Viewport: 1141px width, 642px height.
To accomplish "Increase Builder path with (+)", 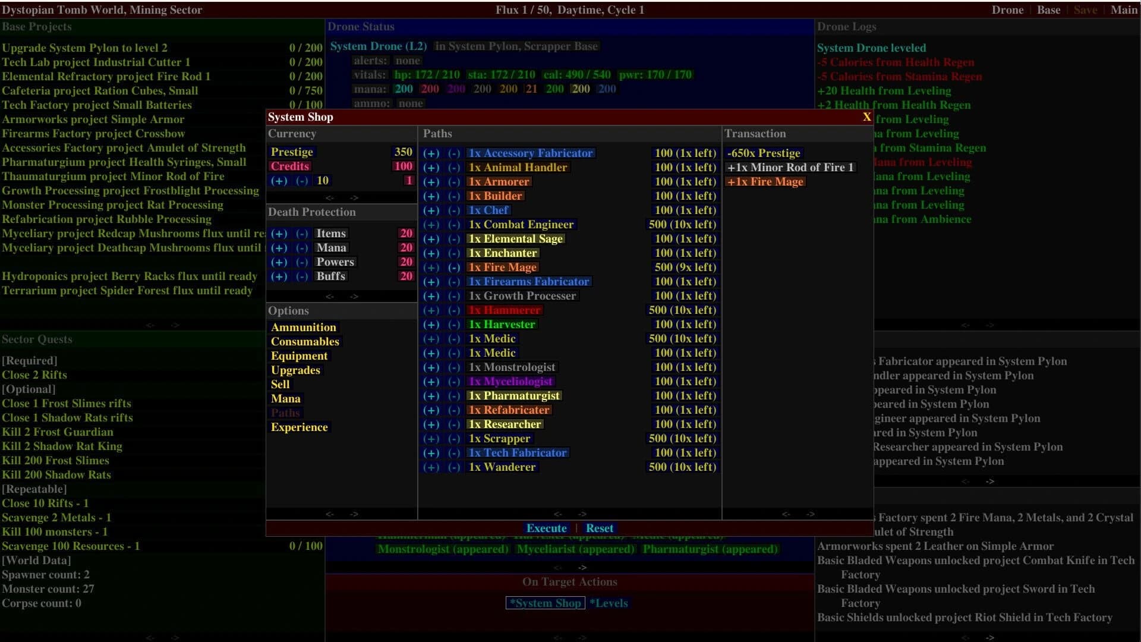I will (431, 196).
